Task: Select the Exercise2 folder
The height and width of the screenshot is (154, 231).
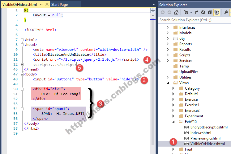Action: 192,111
